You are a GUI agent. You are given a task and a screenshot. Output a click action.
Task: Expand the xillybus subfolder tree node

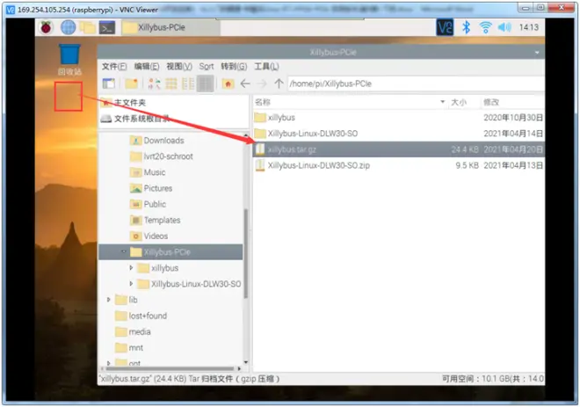[131, 268]
